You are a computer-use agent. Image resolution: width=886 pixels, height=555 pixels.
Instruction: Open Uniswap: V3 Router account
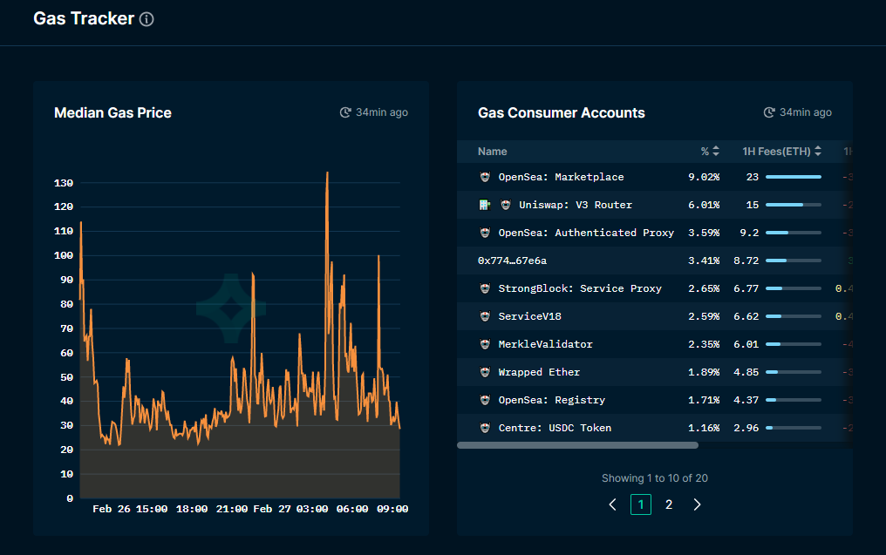click(x=576, y=205)
